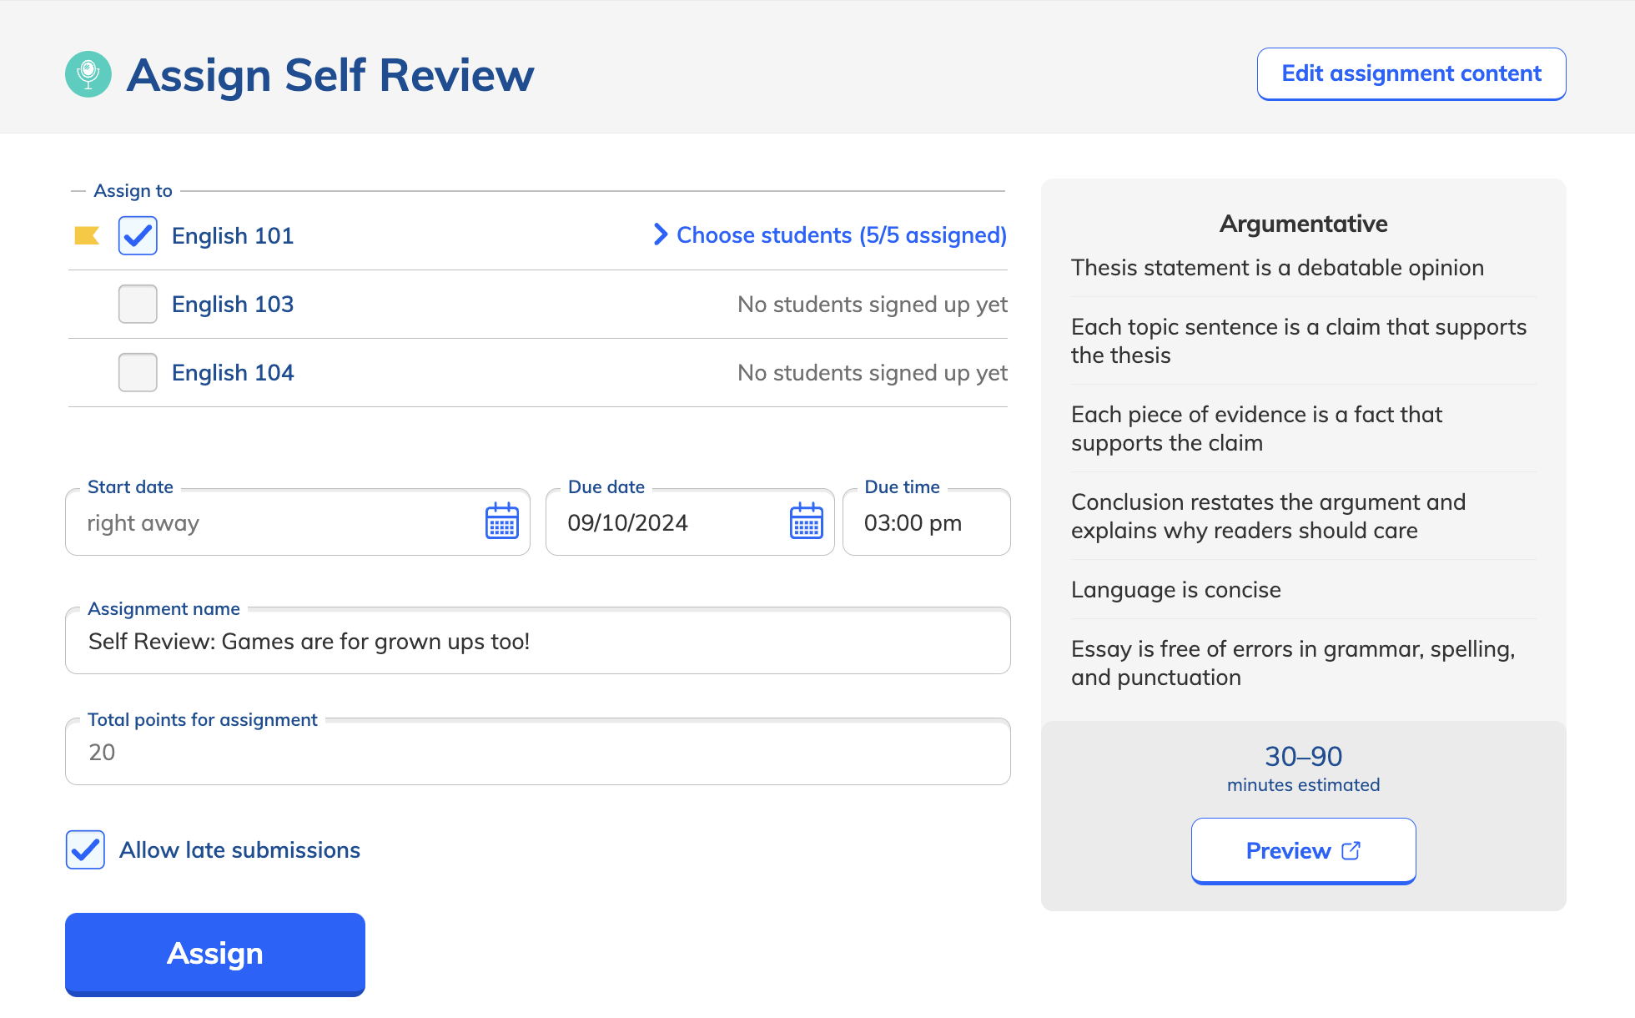This screenshot has width=1635, height=1018.
Task: Uncheck the English 101 class checkbox
Action: click(x=137, y=235)
